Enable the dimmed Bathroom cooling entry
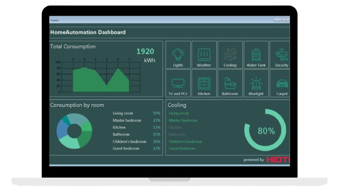Viewport: 339px width, 191px height. click(x=177, y=134)
